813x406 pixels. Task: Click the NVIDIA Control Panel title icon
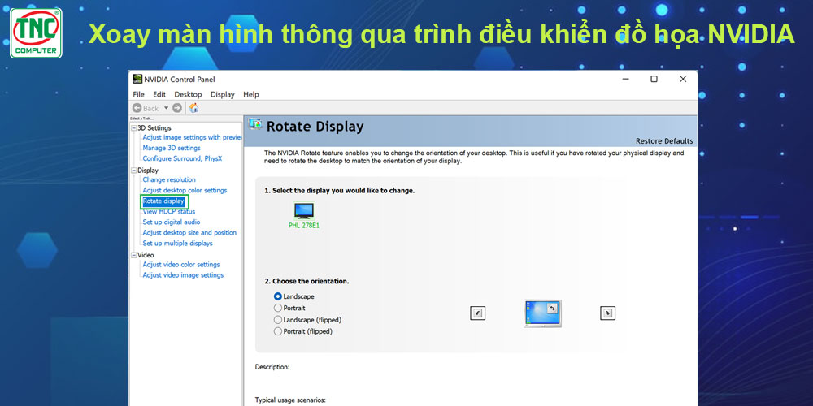pyautogui.click(x=137, y=80)
